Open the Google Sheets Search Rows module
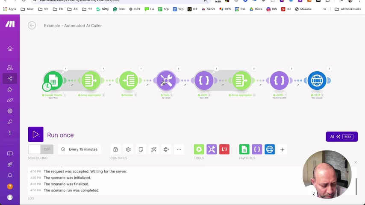Screen dimensions: 365x205 point(53,81)
